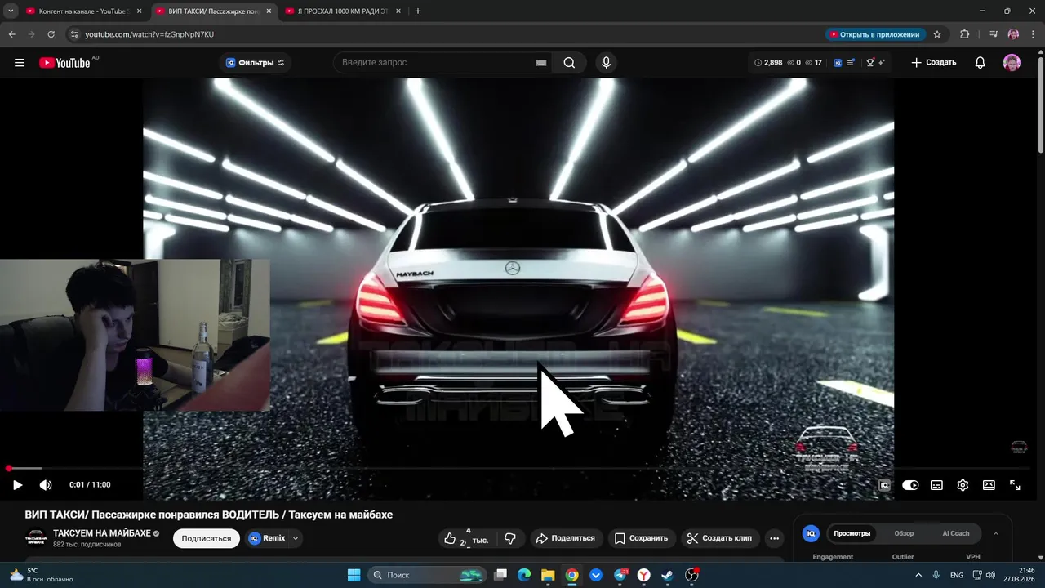Image resolution: width=1045 pixels, height=588 pixels.
Task: Switch to the ВИП ТАКСИ browser tab
Action: tap(212, 11)
